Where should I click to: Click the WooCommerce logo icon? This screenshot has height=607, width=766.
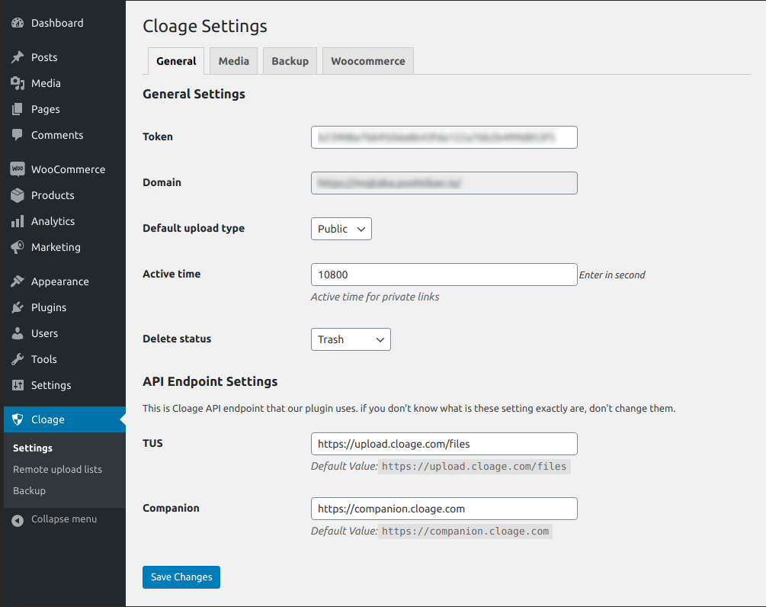[18, 169]
